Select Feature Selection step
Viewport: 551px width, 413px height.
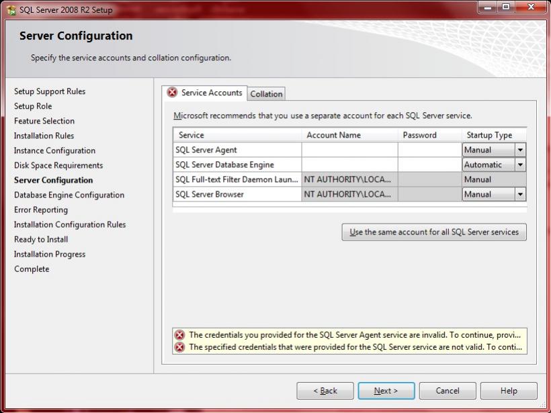[x=44, y=121]
